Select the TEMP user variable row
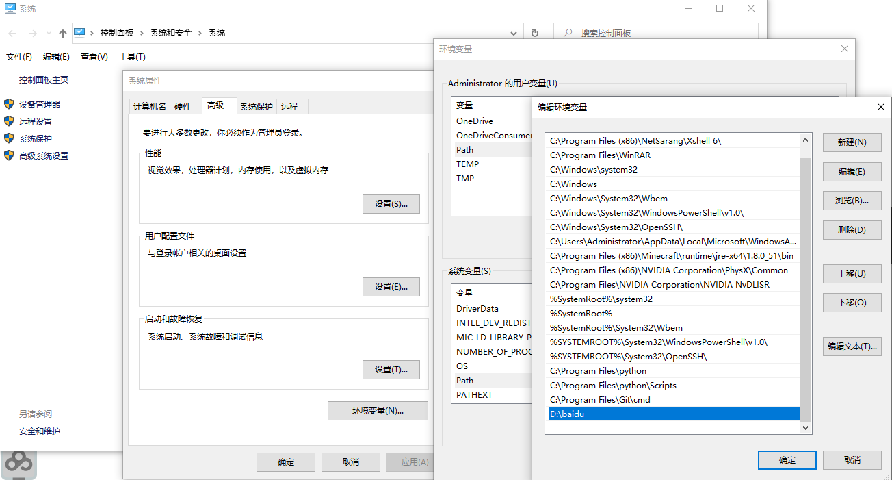The image size is (892, 480). pos(492,164)
